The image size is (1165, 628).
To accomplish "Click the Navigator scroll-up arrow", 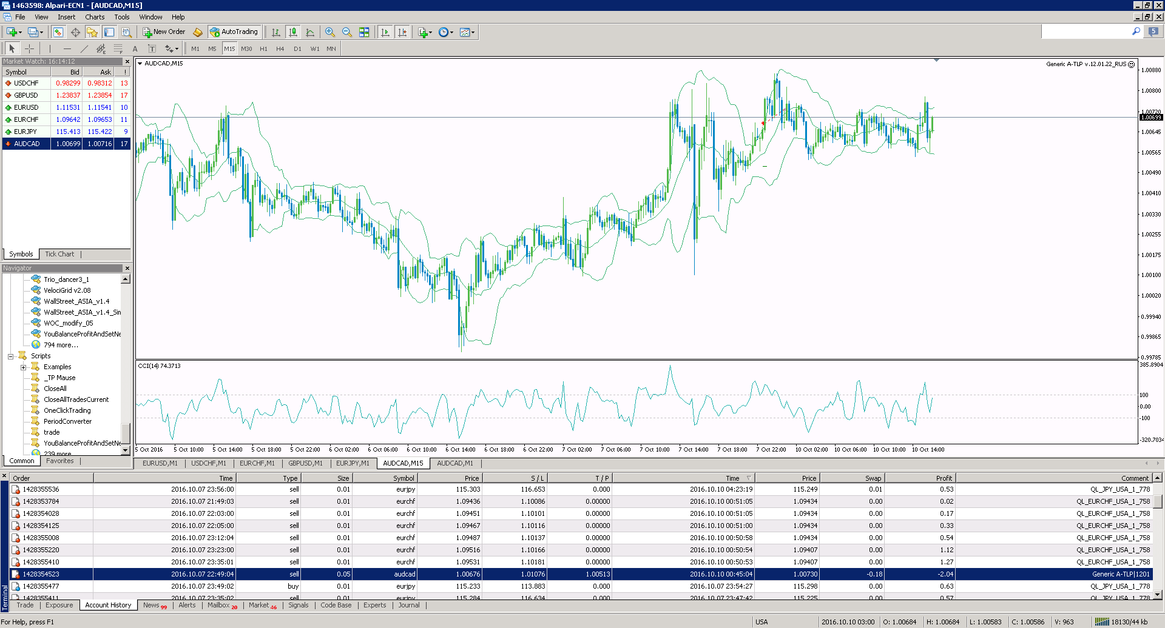I will (x=126, y=279).
